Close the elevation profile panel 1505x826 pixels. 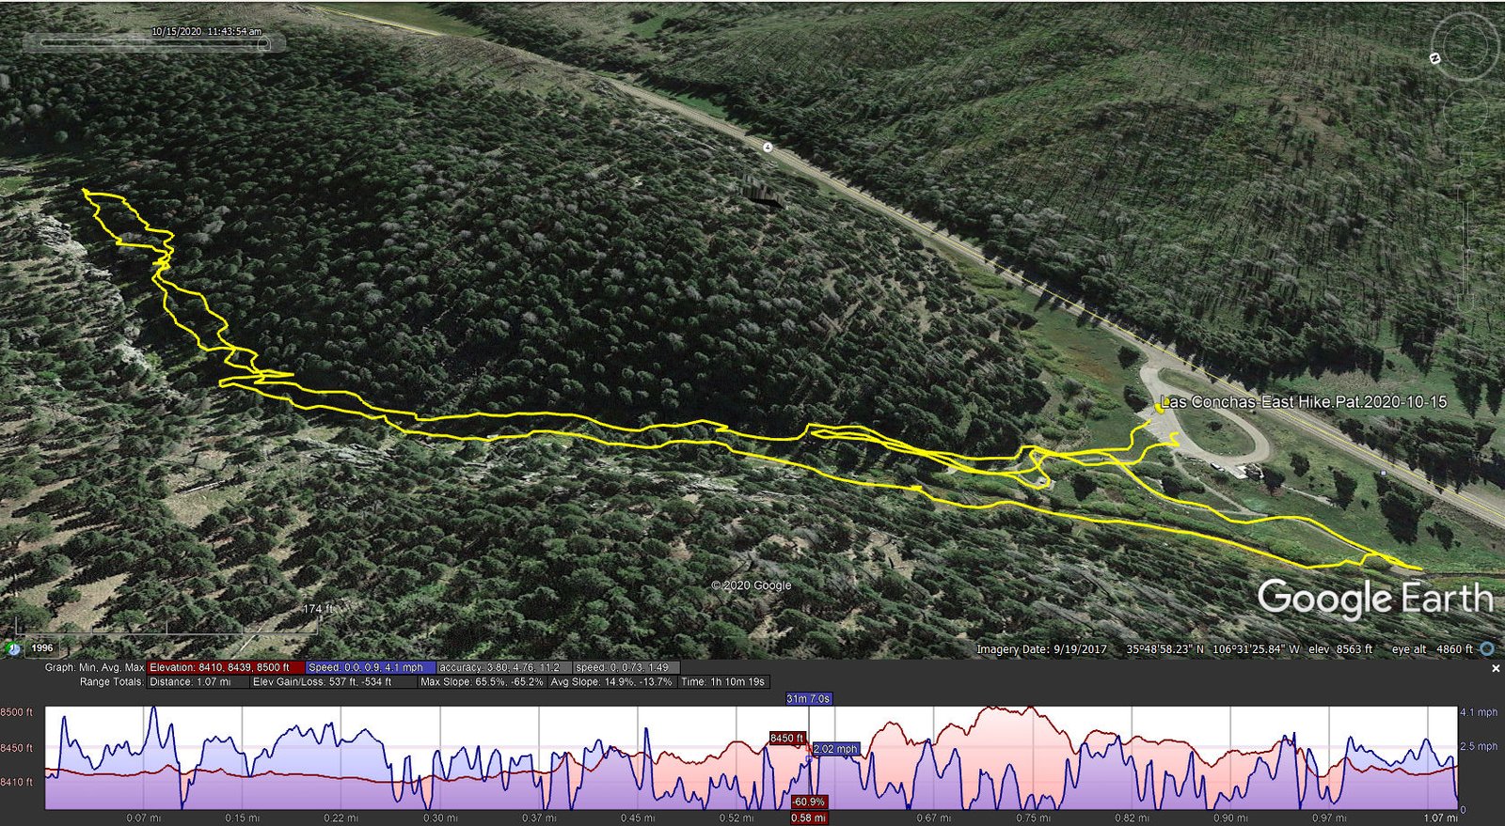1496,668
